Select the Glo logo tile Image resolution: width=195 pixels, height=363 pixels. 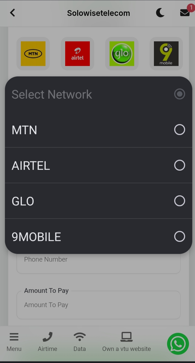click(x=122, y=54)
